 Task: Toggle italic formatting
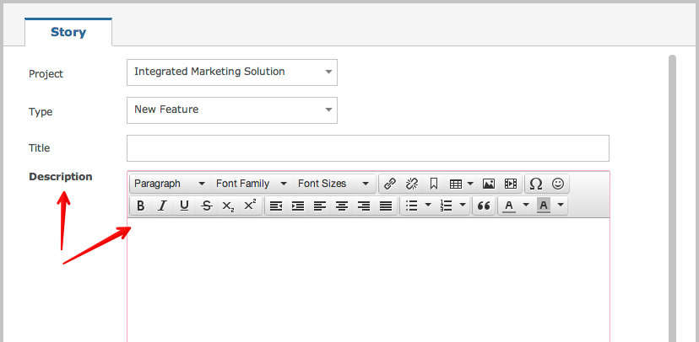[x=162, y=206]
